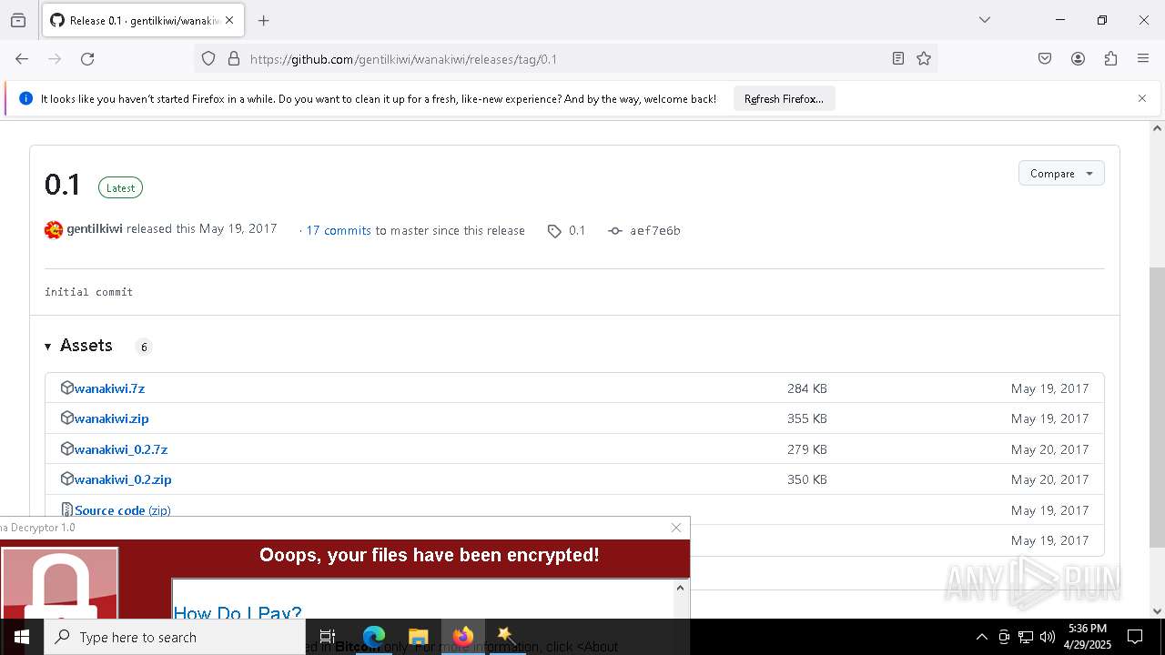This screenshot has width=1165, height=655.
Task: Reload the current page
Action: click(x=87, y=59)
